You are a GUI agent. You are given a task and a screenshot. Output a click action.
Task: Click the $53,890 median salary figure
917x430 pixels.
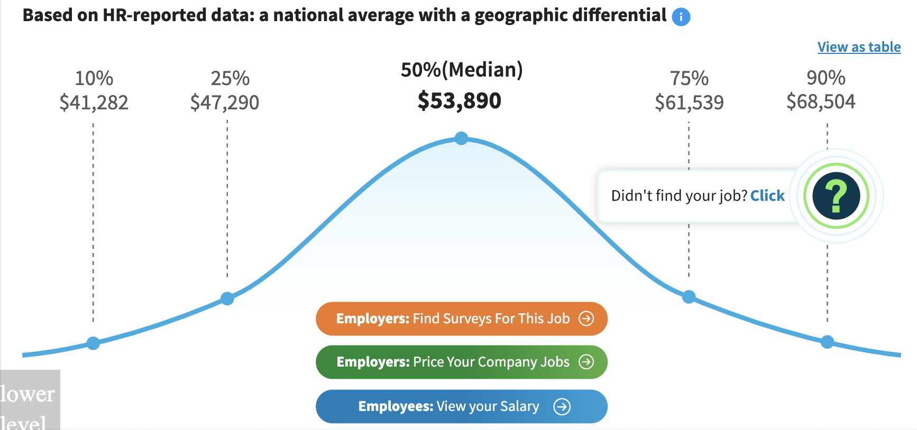coord(459,100)
